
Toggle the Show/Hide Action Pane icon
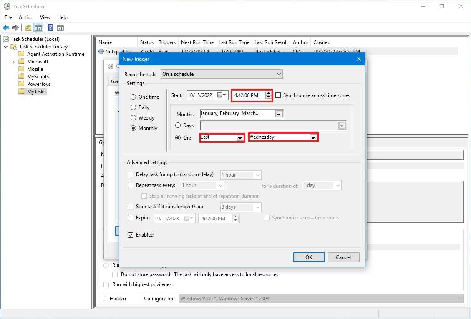60,28
